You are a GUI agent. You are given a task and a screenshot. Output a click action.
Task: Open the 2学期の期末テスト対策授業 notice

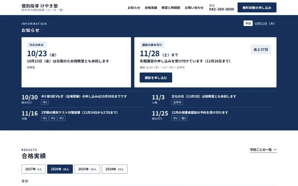[80, 112]
